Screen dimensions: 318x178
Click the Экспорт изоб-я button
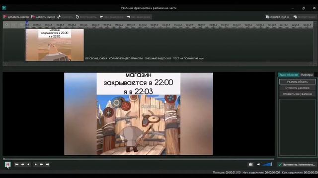277,17
